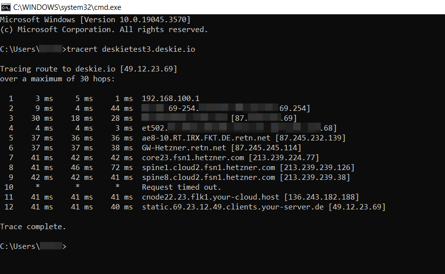Image resolution: width=445 pixels, height=274 pixels.
Task: Click the Request timed out message
Action: (181, 187)
